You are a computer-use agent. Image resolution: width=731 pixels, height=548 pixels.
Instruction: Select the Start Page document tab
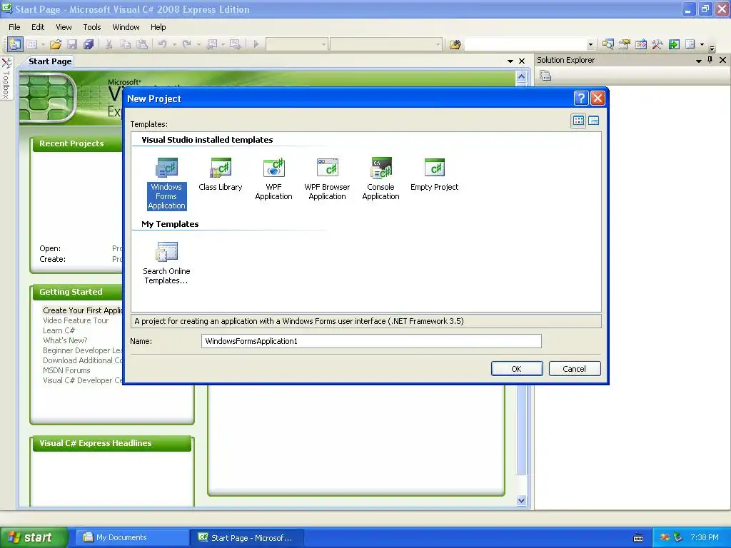(x=50, y=61)
